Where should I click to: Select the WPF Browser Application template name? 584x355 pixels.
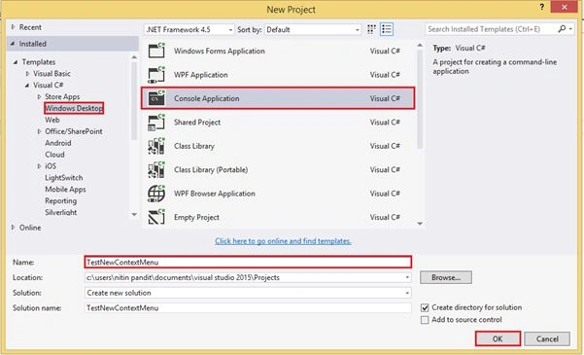pyautogui.click(x=215, y=194)
